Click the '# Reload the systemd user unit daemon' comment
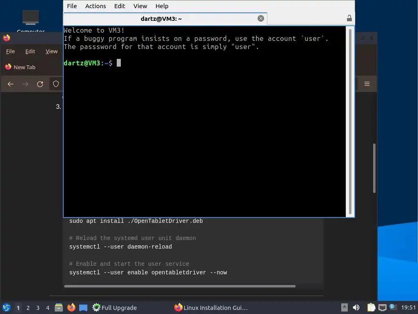Screen dimensions: 418x314 click(133, 238)
